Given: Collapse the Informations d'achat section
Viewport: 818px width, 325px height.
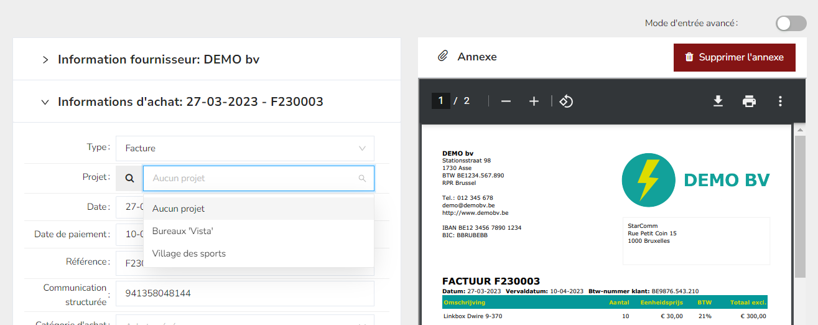Looking at the screenshot, I should click(x=45, y=102).
